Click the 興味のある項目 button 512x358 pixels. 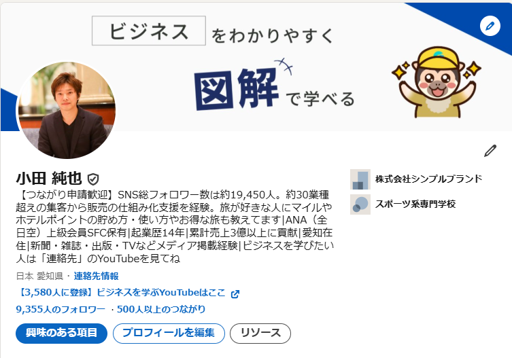pos(61,333)
